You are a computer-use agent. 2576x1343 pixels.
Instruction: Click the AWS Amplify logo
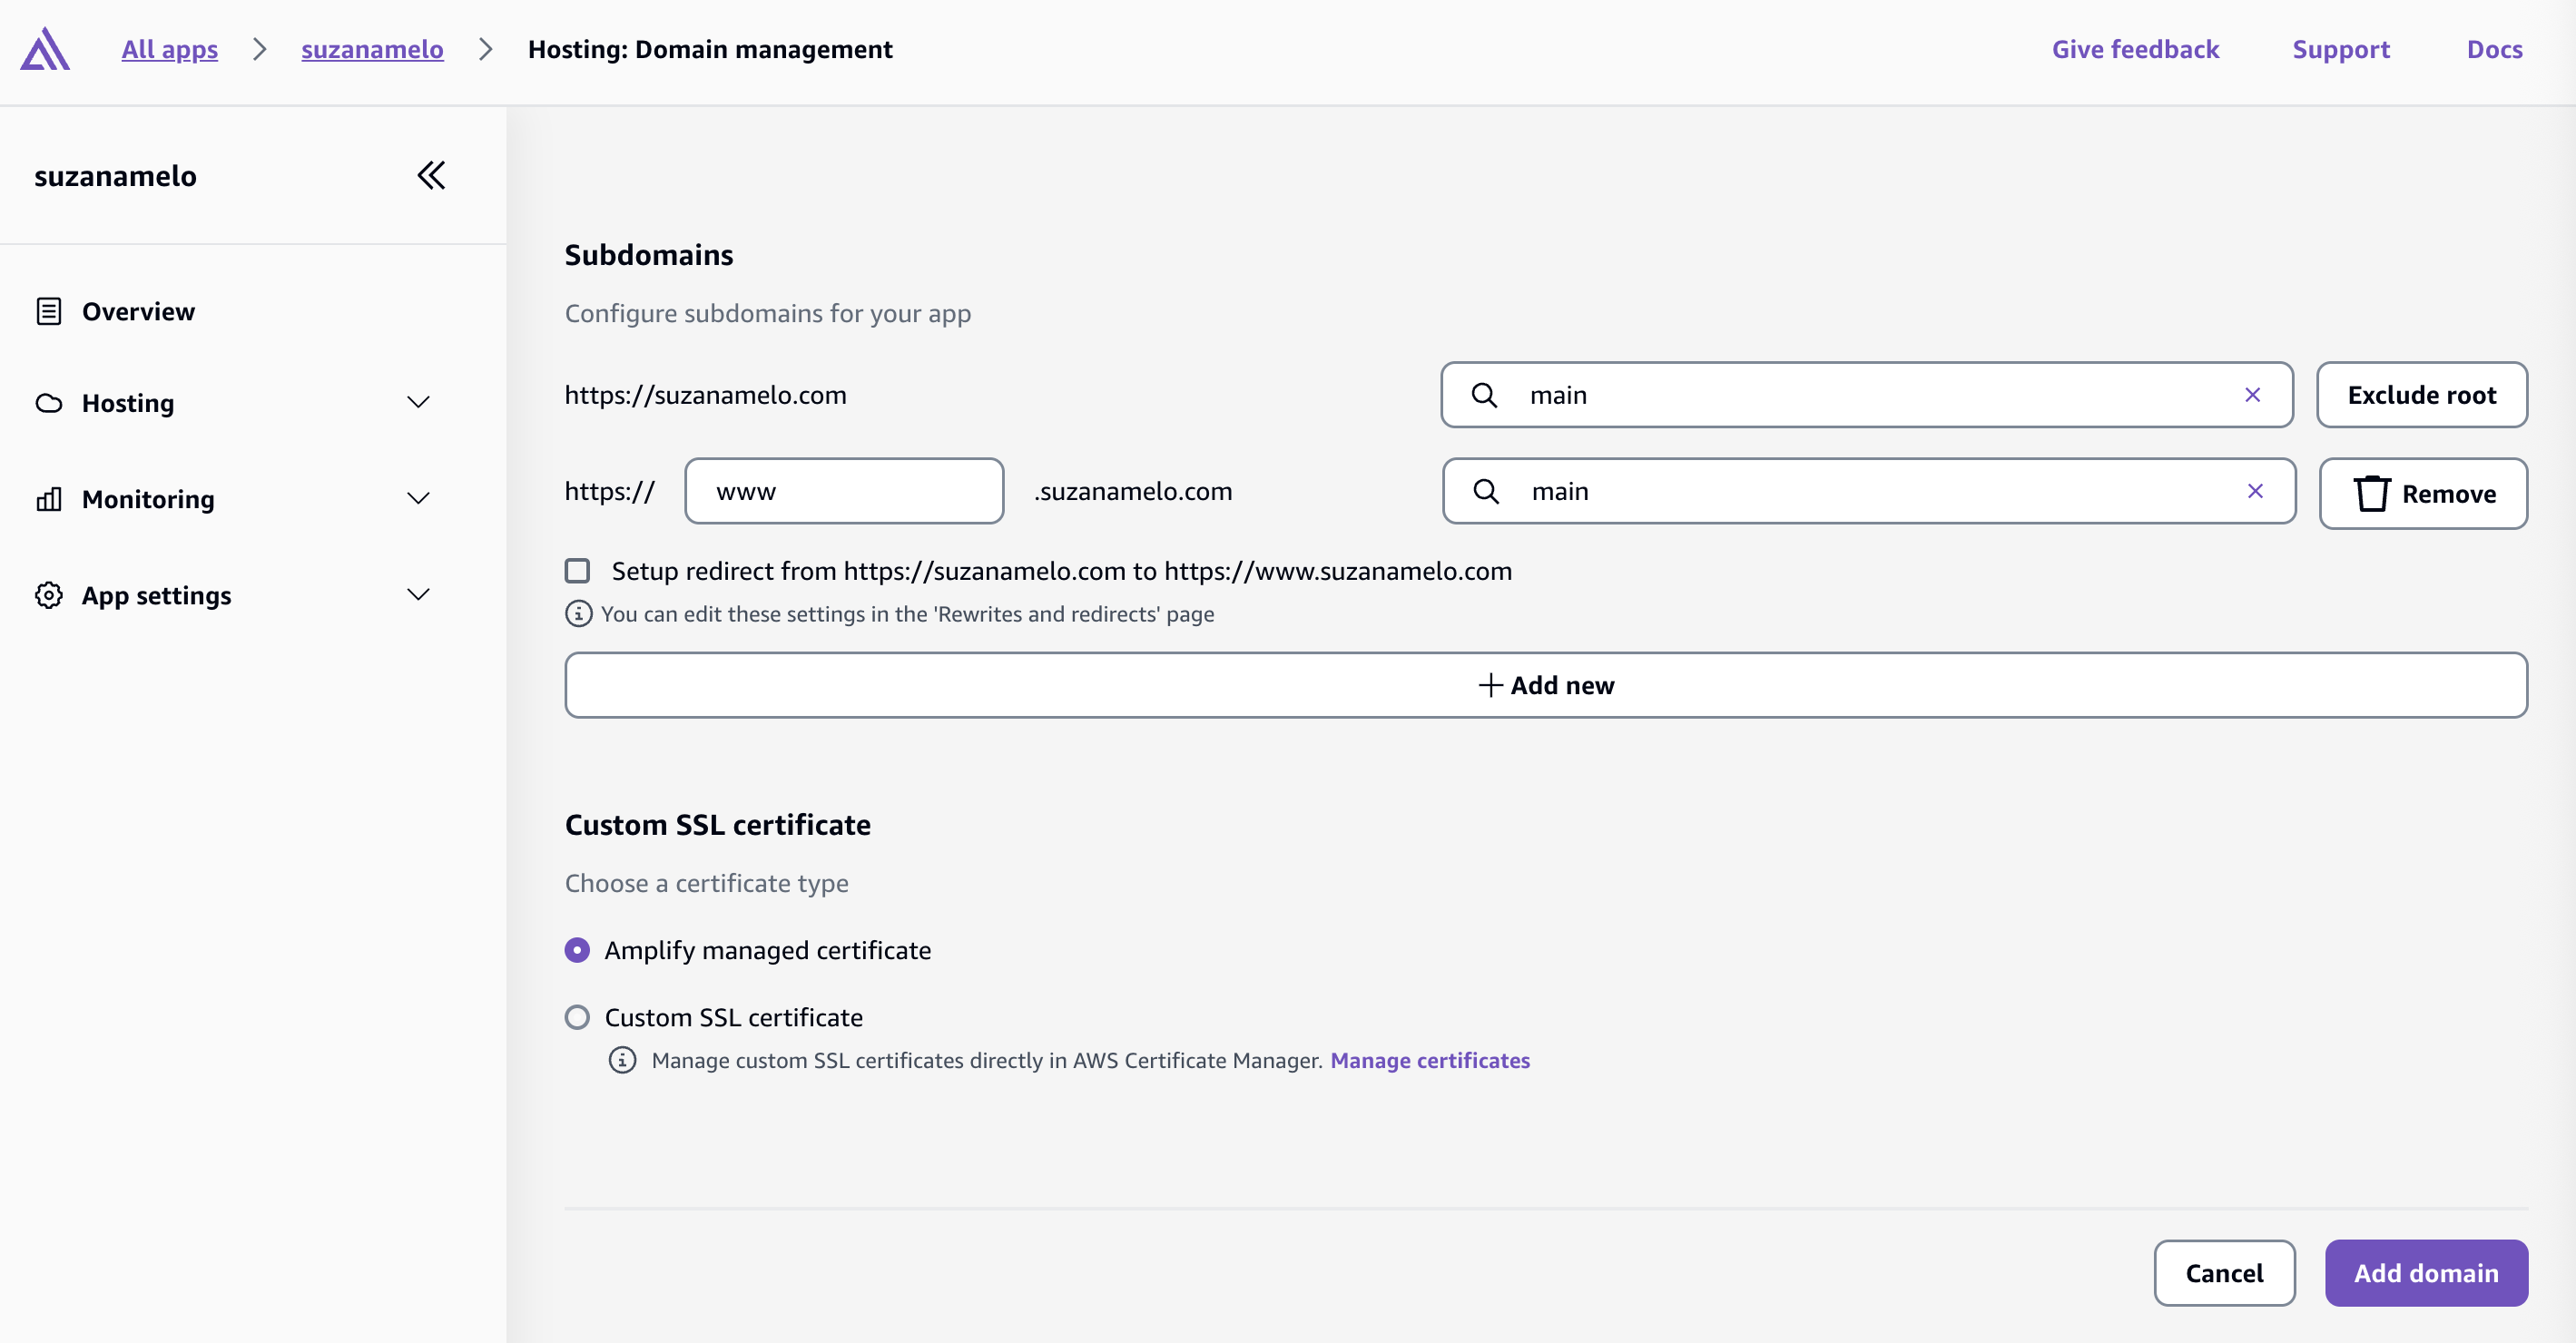(x=45, y=49)
